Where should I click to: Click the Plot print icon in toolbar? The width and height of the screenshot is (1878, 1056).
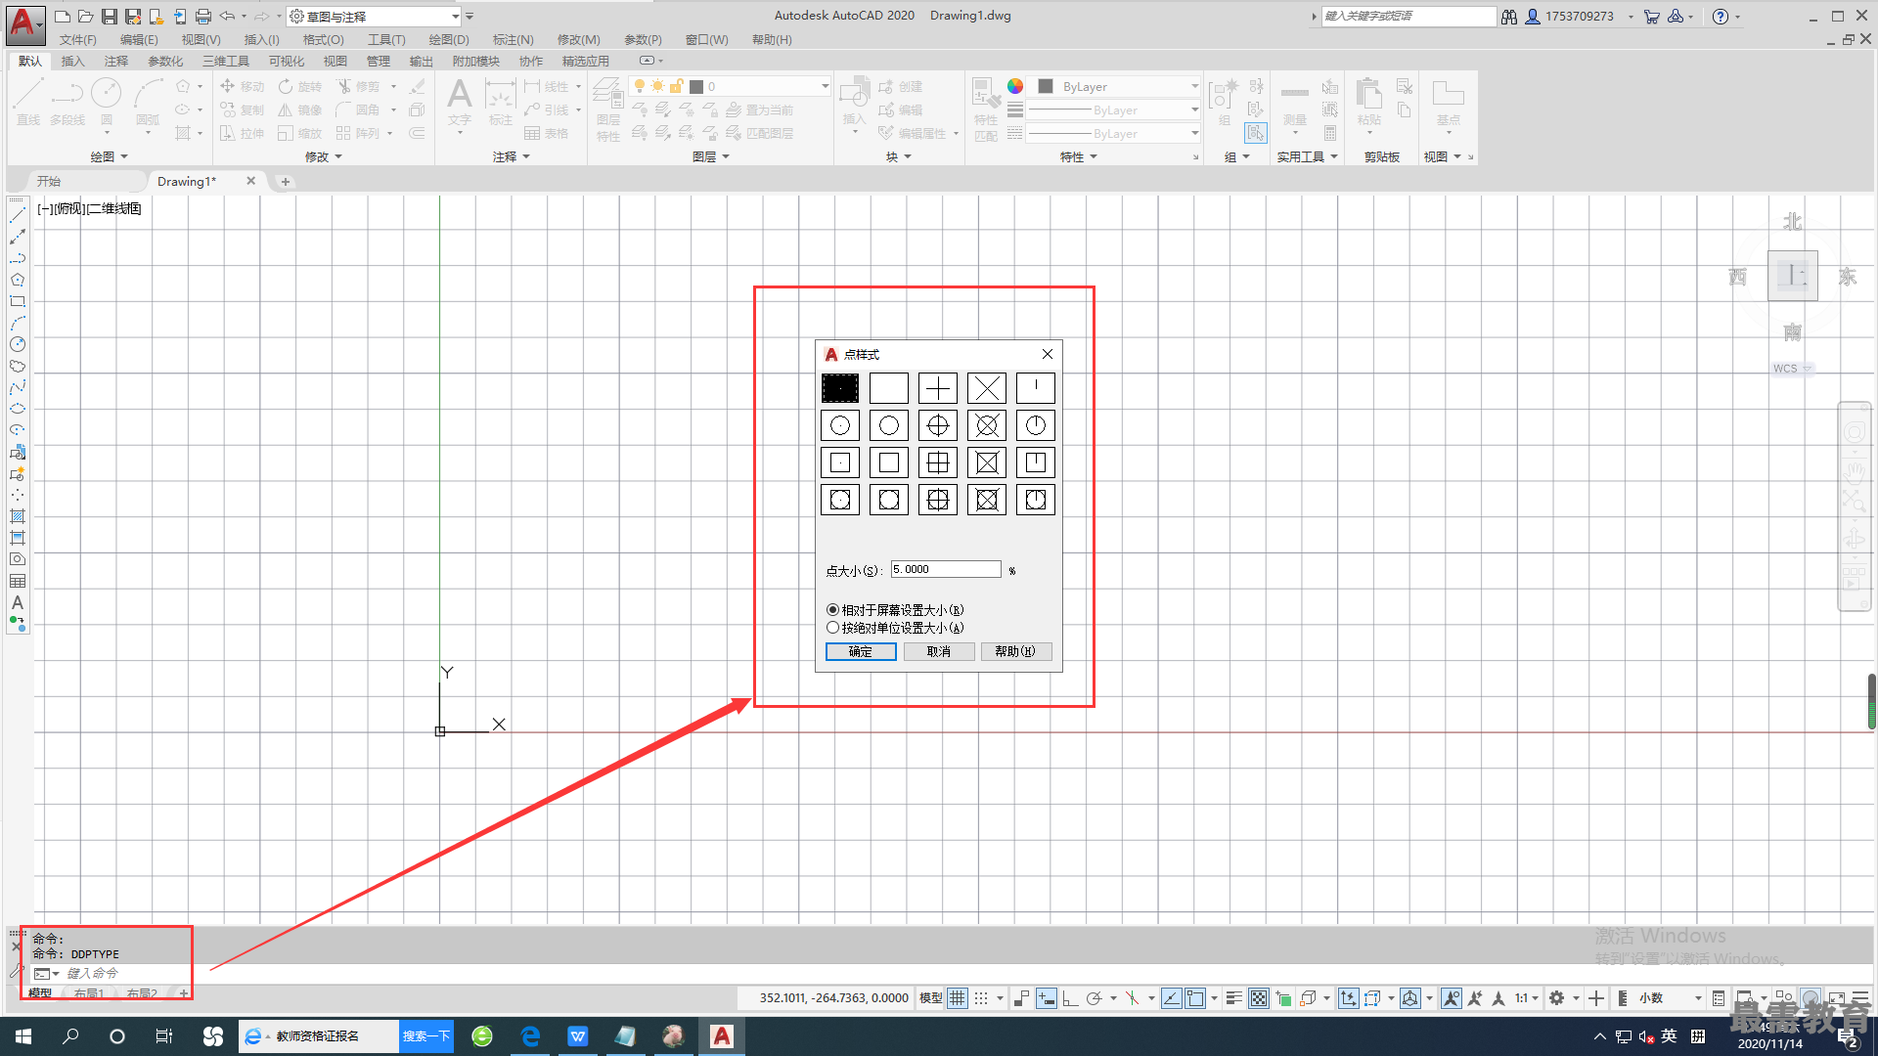click(x=202, y=17)
